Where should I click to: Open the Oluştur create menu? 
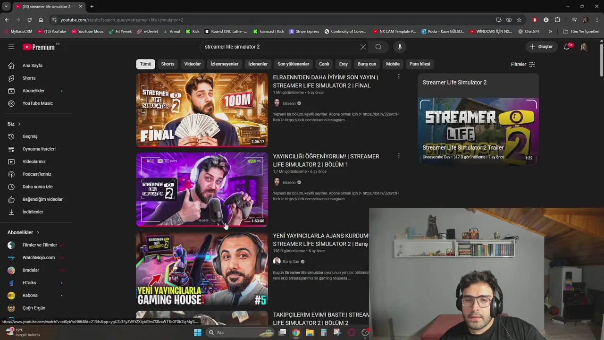click(x=541, y=47)
